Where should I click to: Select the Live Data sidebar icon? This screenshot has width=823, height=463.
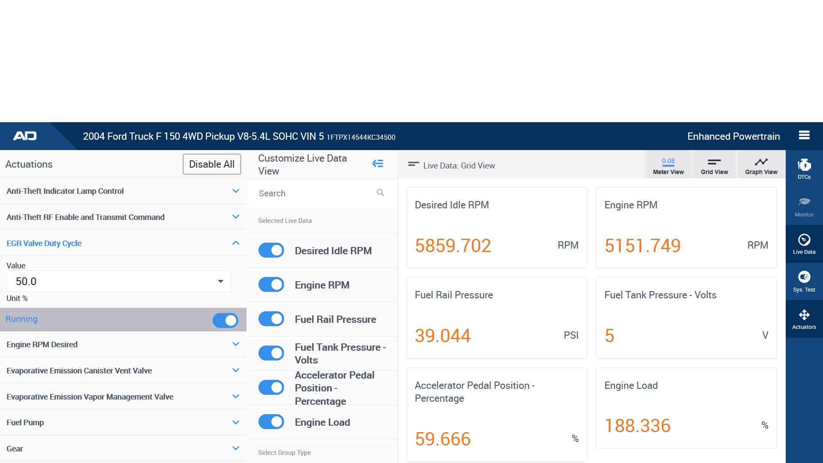coord(804,244)
